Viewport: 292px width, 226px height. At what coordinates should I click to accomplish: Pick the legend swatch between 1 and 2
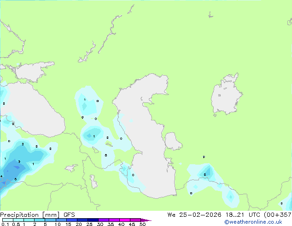pos(29,220)
